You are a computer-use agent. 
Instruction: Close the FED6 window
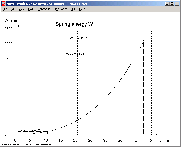click(x=177, y=4)
